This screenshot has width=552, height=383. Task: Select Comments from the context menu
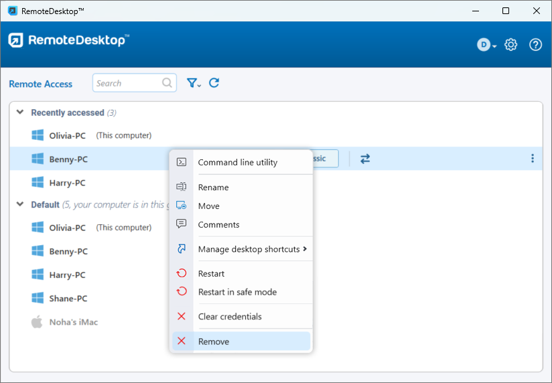pos(218,225)
